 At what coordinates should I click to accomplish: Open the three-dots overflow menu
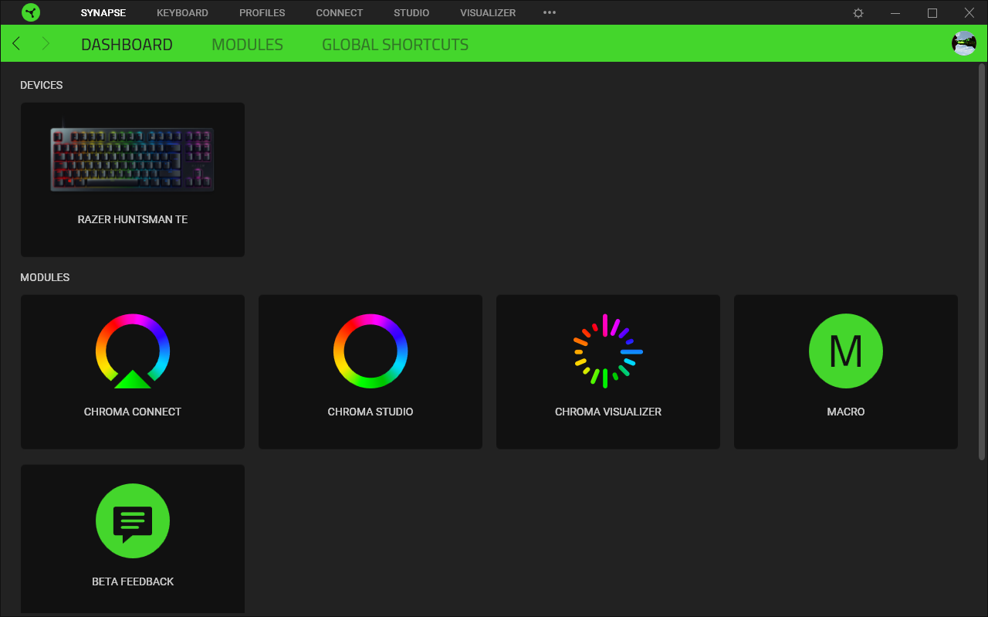pos(550,13)
